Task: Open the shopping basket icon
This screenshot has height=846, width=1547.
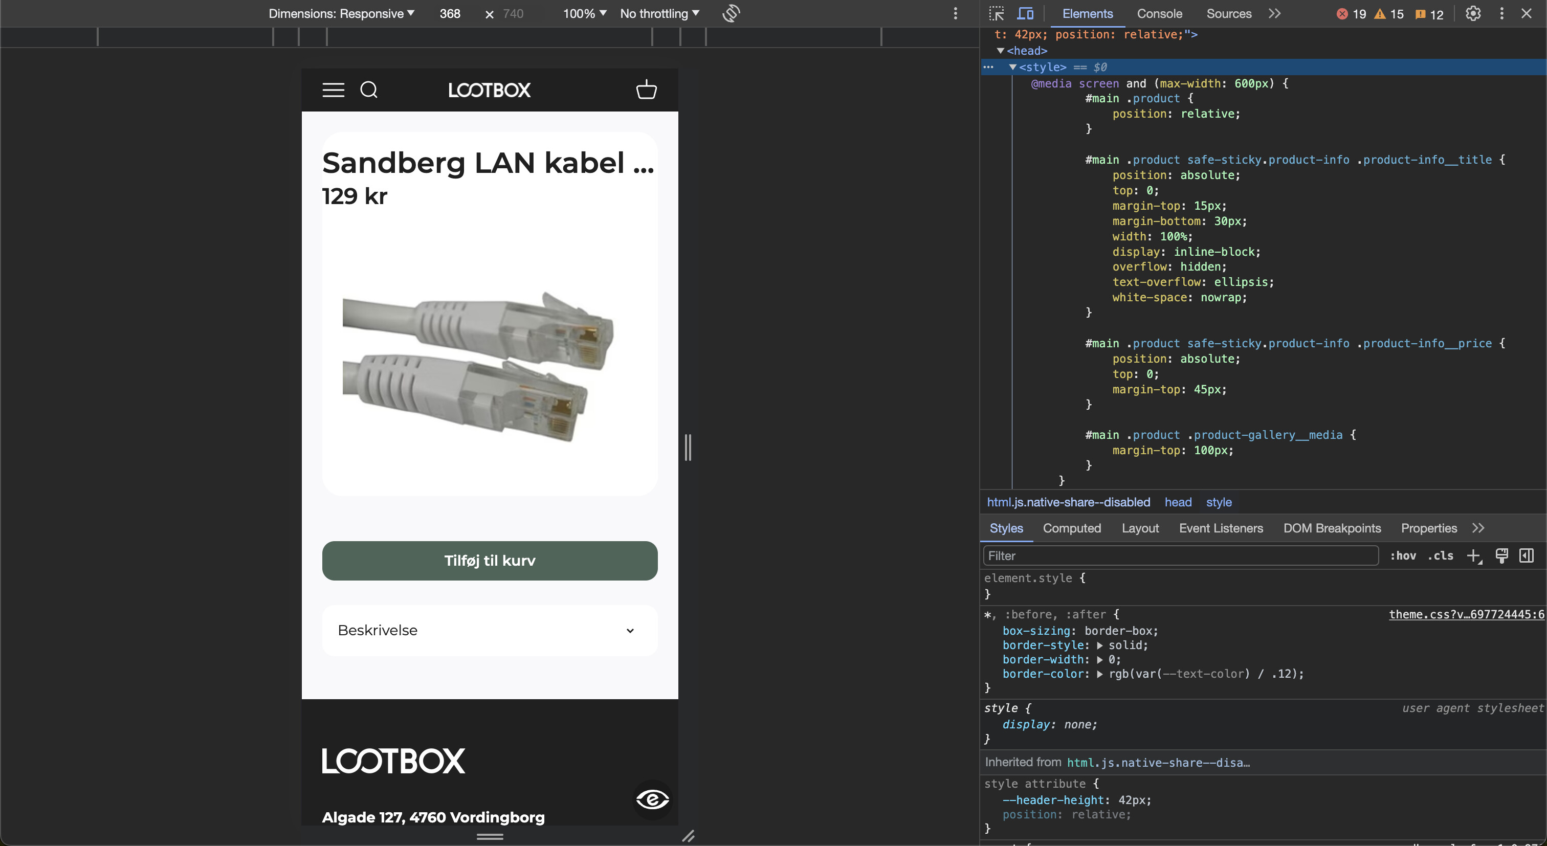Action: [x=646, y=90]
